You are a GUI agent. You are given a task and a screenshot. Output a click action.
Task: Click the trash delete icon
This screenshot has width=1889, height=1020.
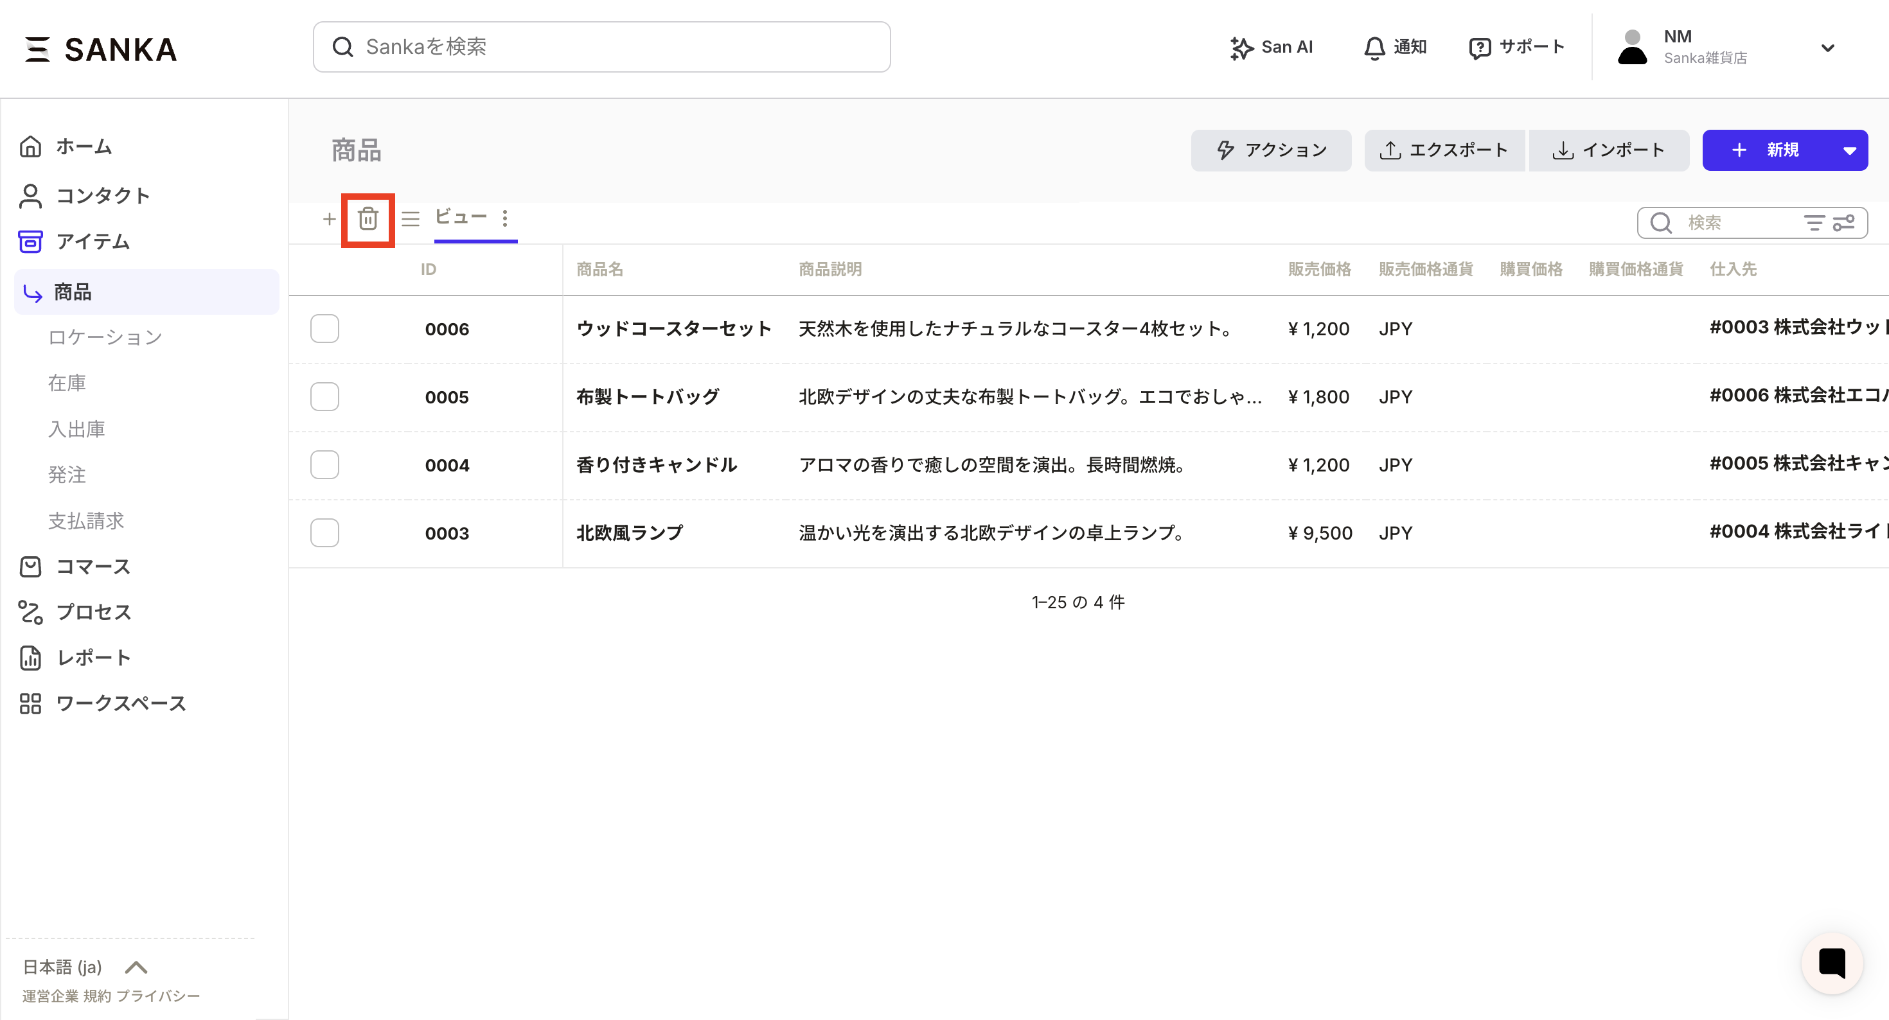pyautogui.click(x=368, y=219)
